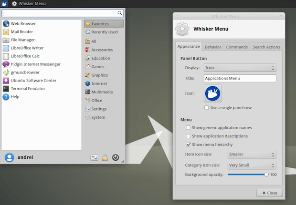Click the menu search input field
This screenshot has width=296, height=205.
click(63, 13)
